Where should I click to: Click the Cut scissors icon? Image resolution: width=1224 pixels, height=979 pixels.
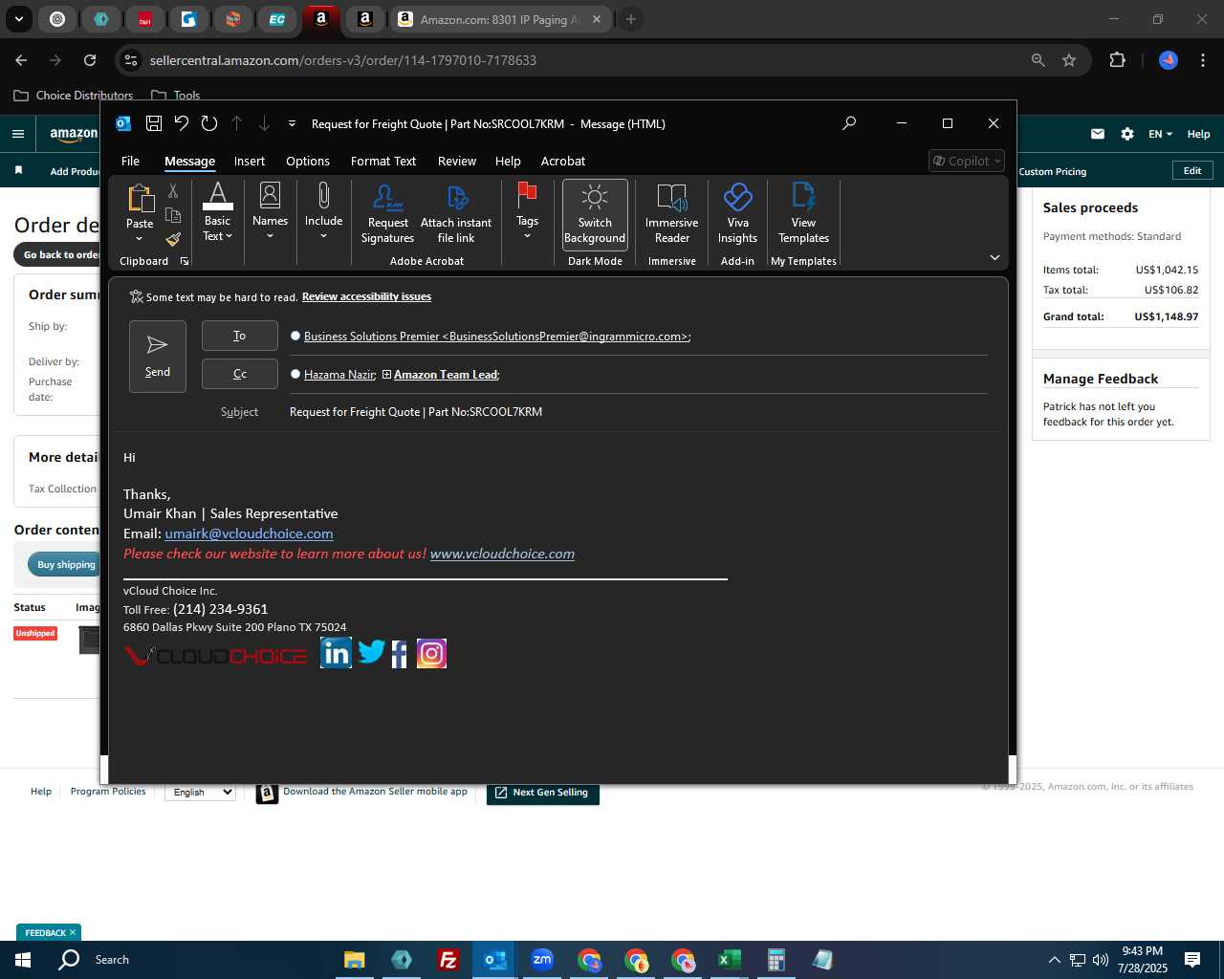coord(173,191)
